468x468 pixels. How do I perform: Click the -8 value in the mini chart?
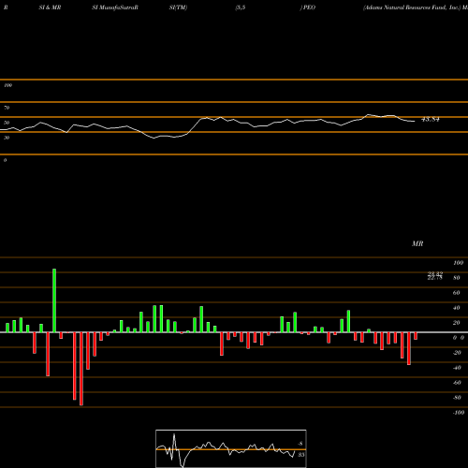300,444
